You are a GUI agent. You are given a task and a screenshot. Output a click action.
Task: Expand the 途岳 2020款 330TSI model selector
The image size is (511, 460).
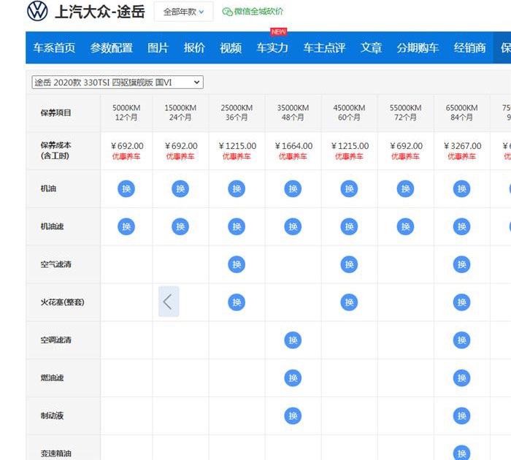(x=118, y=83)
